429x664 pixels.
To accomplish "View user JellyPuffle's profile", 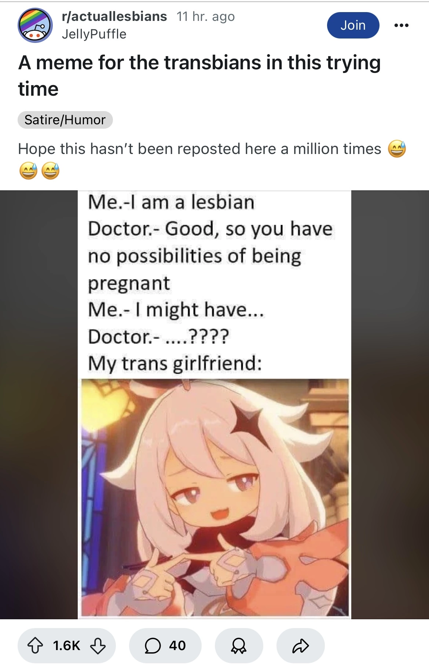I will [x=94, y=34].
